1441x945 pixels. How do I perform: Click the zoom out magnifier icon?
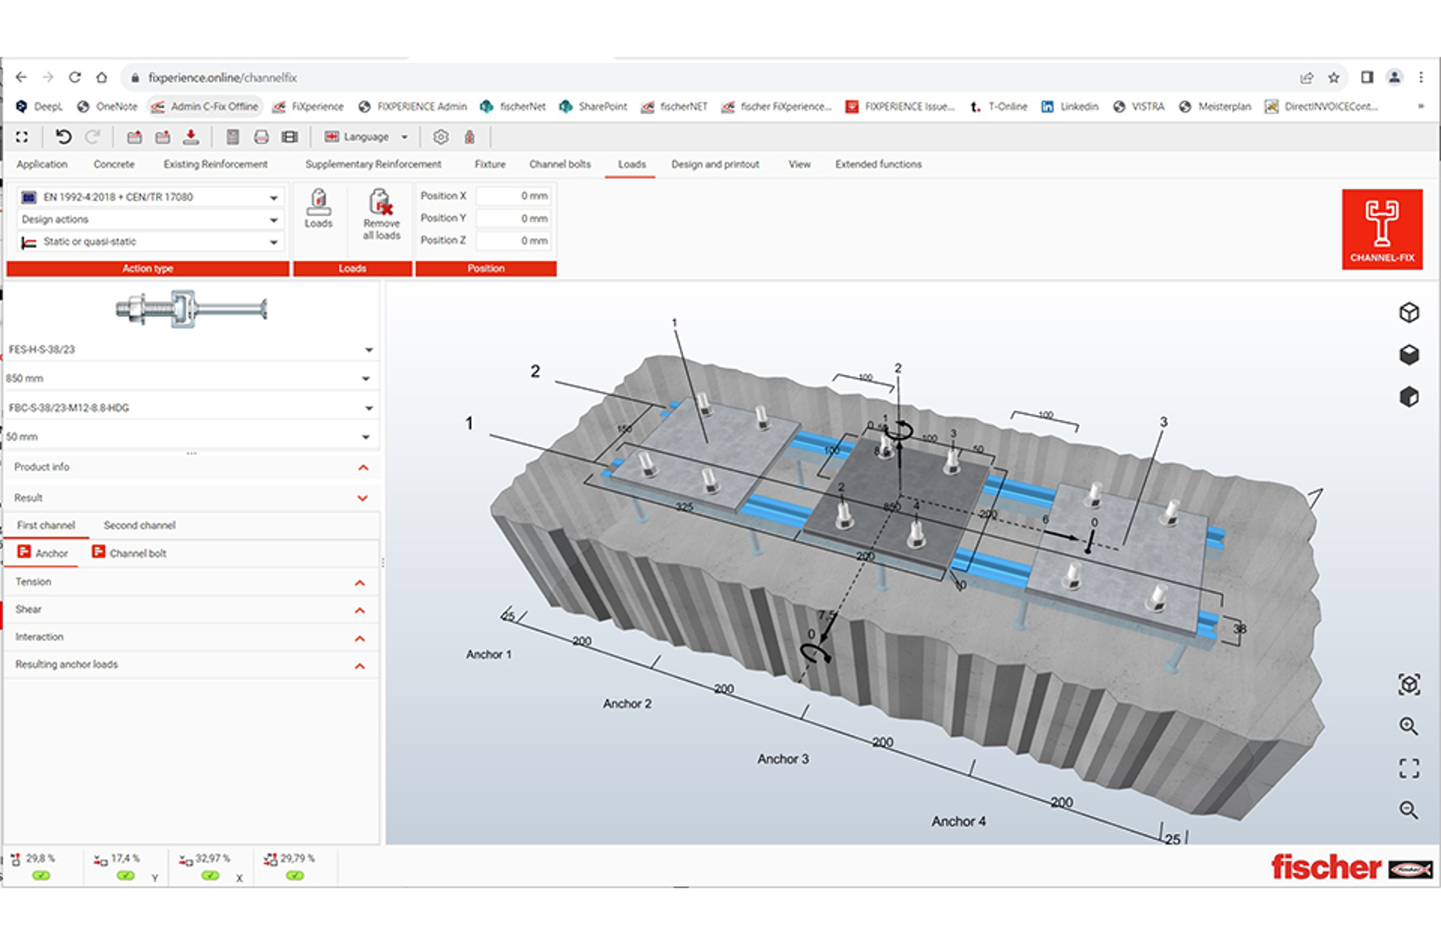[1409, 810]
